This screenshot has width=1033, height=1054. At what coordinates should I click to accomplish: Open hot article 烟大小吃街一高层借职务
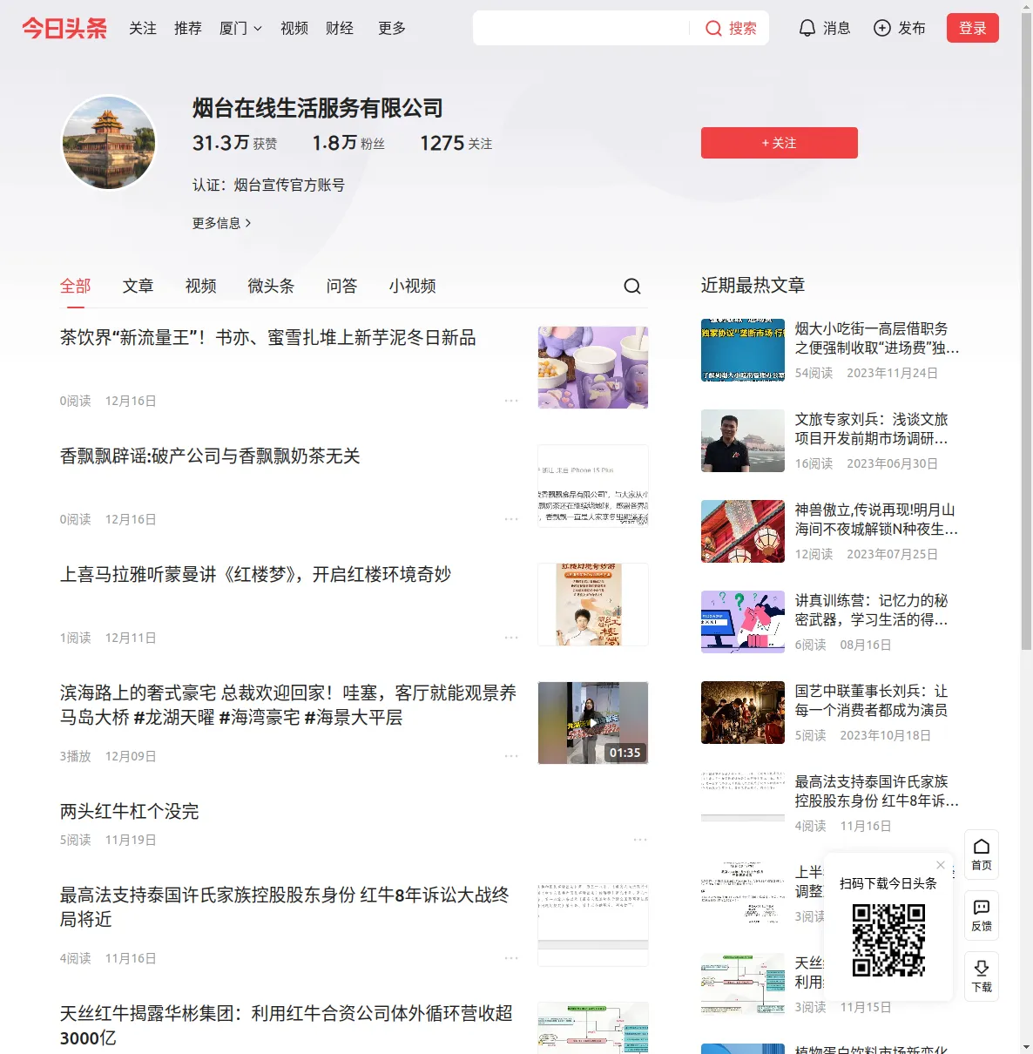click(876, 338)
